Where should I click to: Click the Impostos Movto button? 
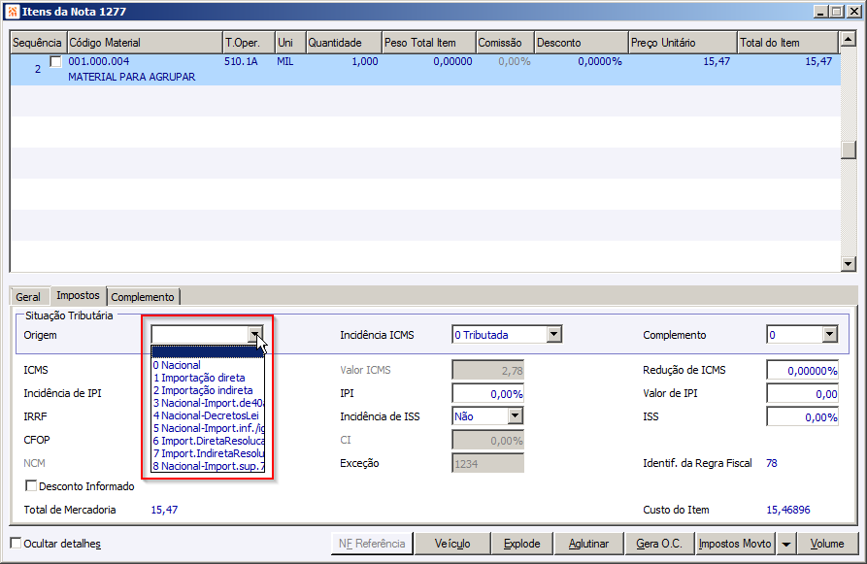pos(735,544)
